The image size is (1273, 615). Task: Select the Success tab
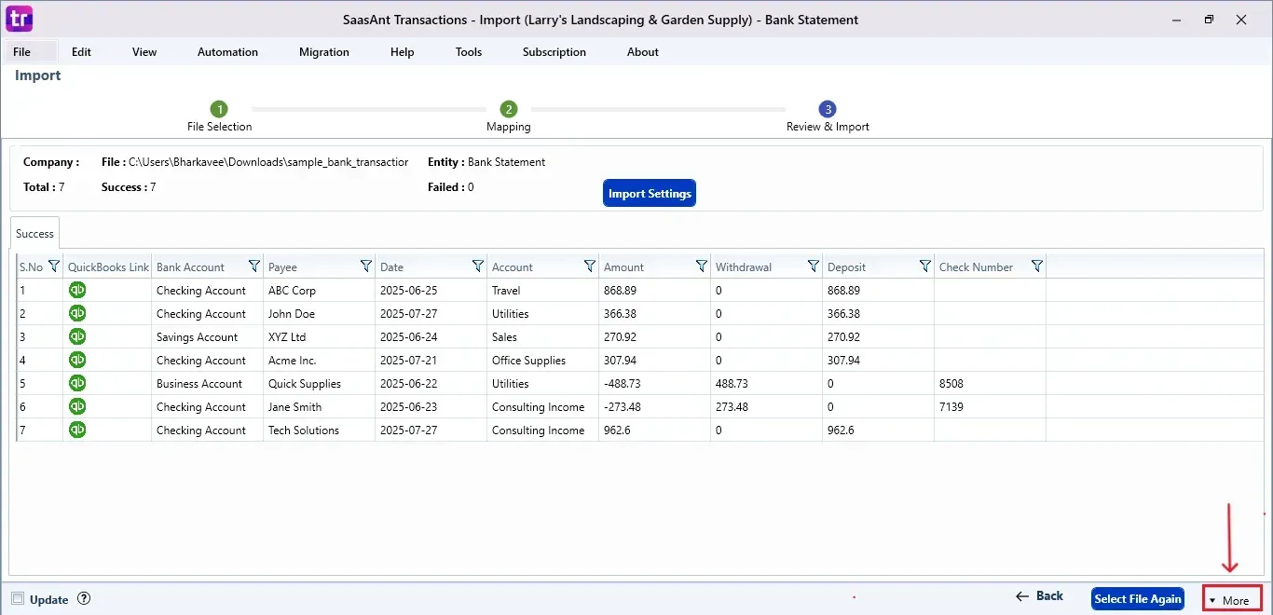tap(34, 234)
